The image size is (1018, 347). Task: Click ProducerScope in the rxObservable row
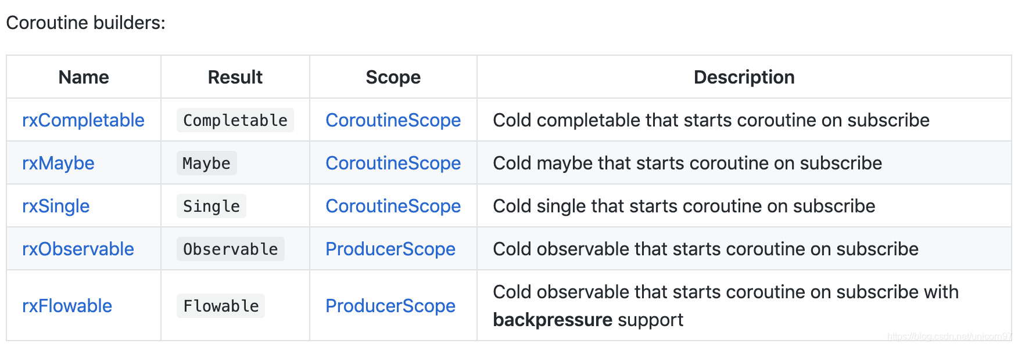[x=390, y=249]
